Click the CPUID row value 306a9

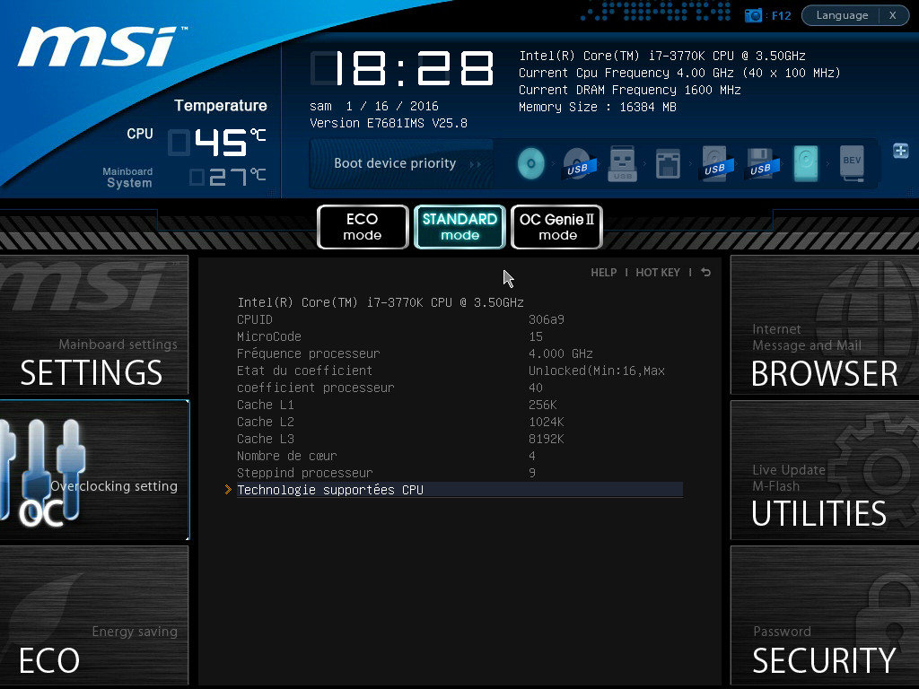547,320
